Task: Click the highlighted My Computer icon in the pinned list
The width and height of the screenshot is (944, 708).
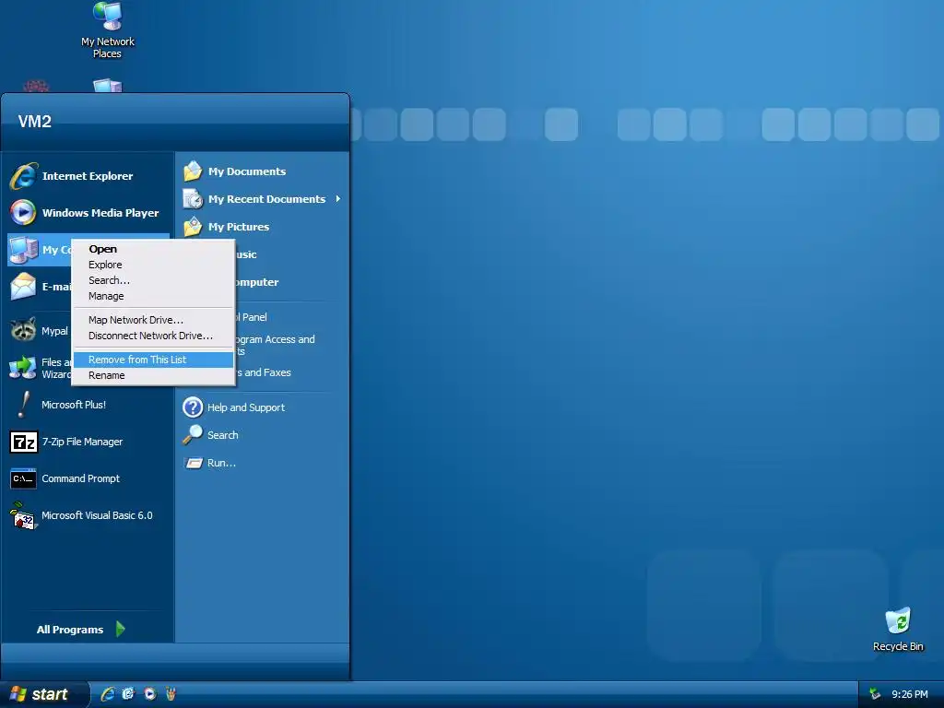Action: (x=23, y=250)
